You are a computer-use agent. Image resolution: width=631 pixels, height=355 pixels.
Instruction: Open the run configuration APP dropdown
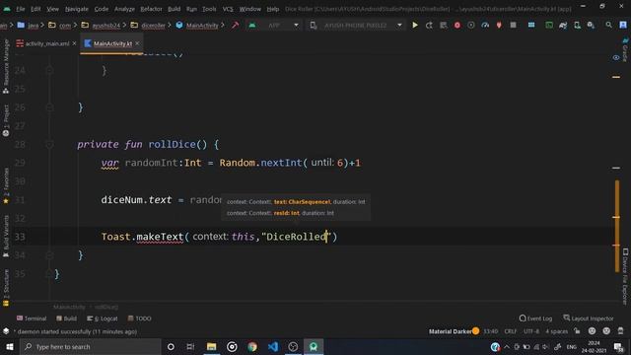tap(274, 25)
